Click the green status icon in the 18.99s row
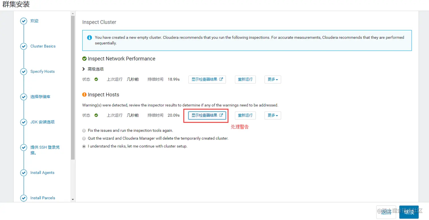The image size is (429, 220). (96, 79)
